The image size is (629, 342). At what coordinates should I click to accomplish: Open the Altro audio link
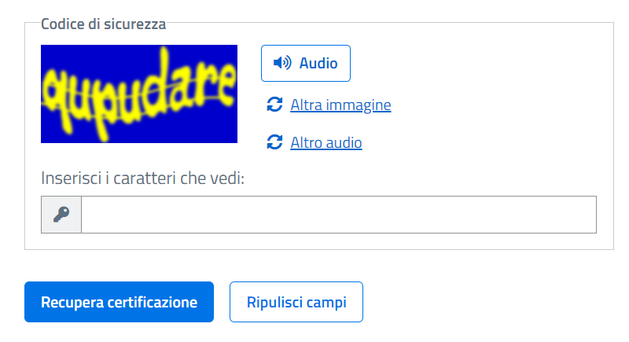coord(326,142)
